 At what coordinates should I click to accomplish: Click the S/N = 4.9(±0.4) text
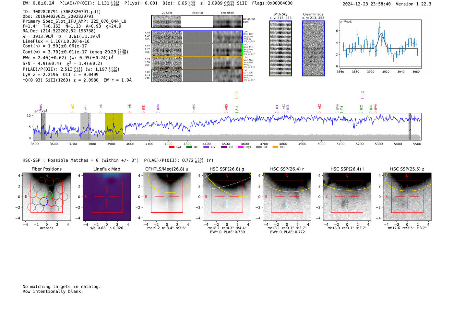[x=42, y=64]
